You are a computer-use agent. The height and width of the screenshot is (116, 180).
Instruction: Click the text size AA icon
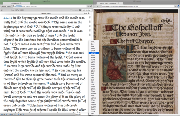click(85, 13)
